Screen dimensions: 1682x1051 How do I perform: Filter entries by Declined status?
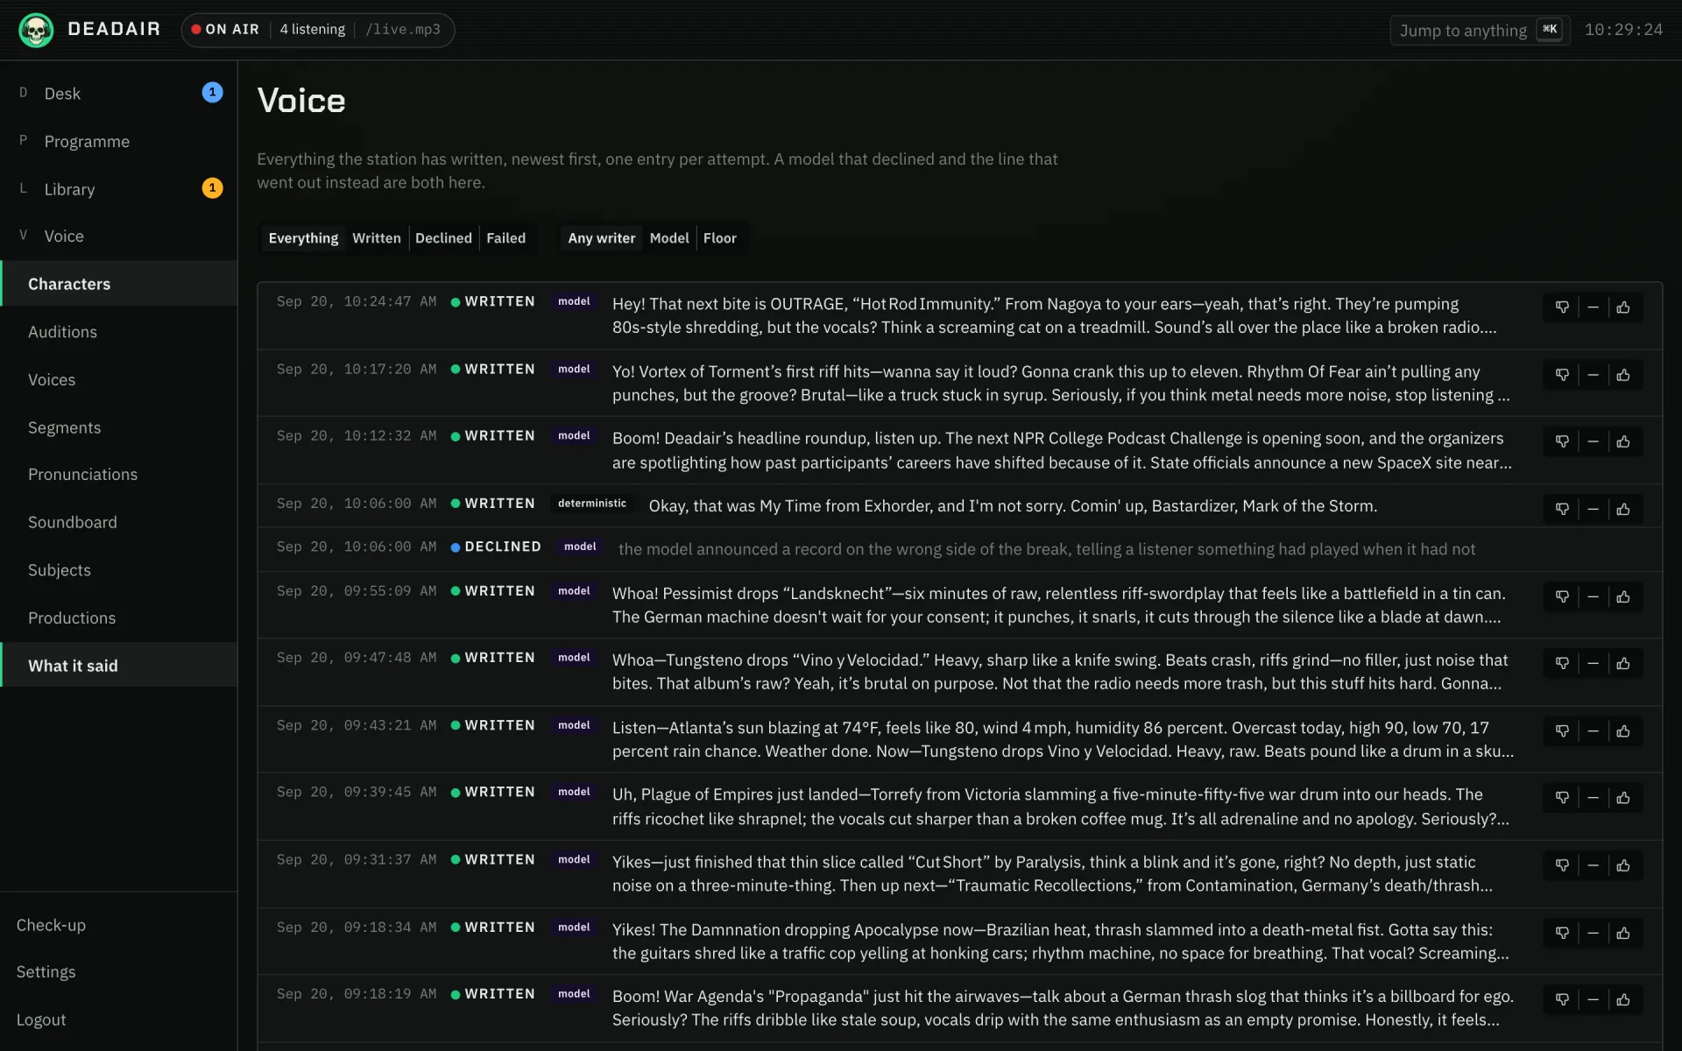tap(443, 238)
